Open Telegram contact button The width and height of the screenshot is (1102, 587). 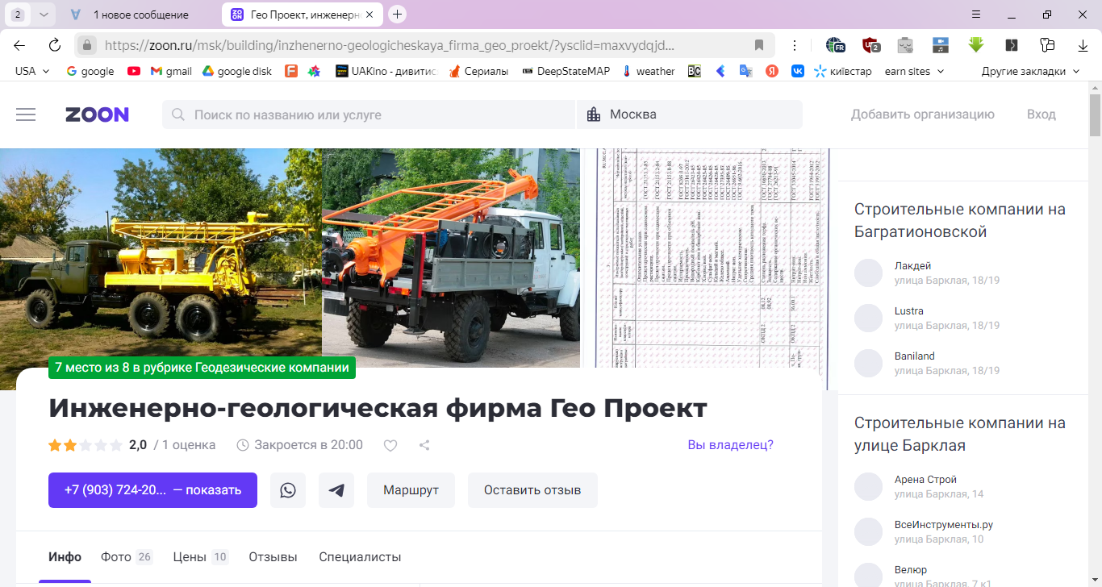tap(336, 490)
